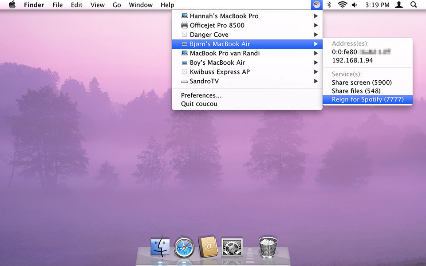Image resolution: width=426 pixels, height=266 pixels.
Task: Open the Go menu
Action: (x=117, y=5)
